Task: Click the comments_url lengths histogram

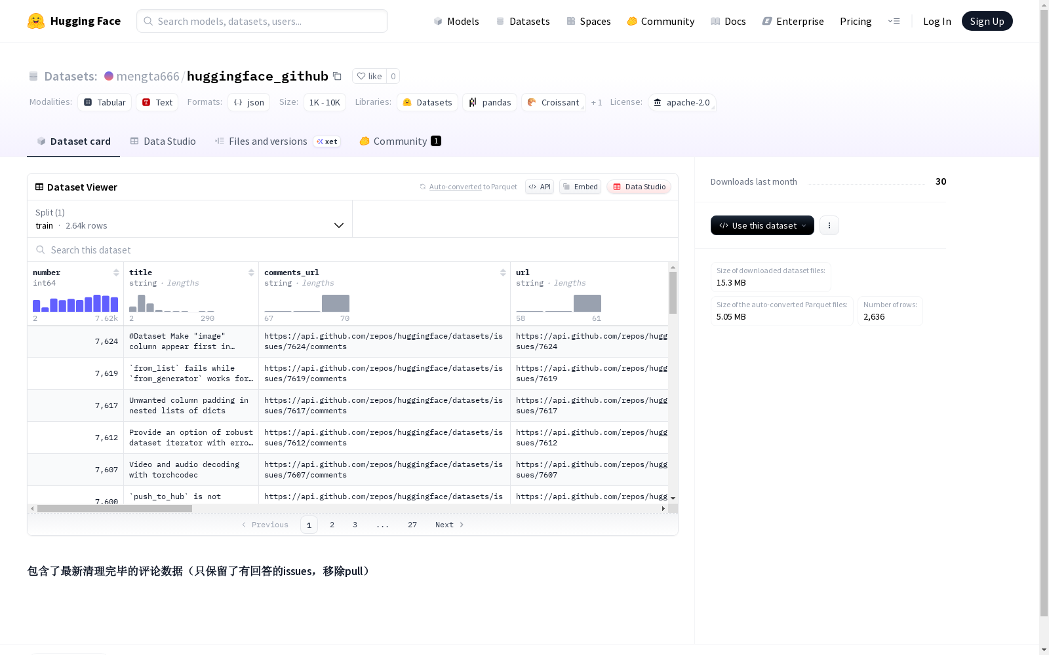Action: (x=307, y=303)
